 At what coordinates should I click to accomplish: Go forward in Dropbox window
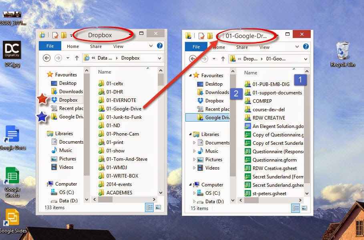coord(58,58)
